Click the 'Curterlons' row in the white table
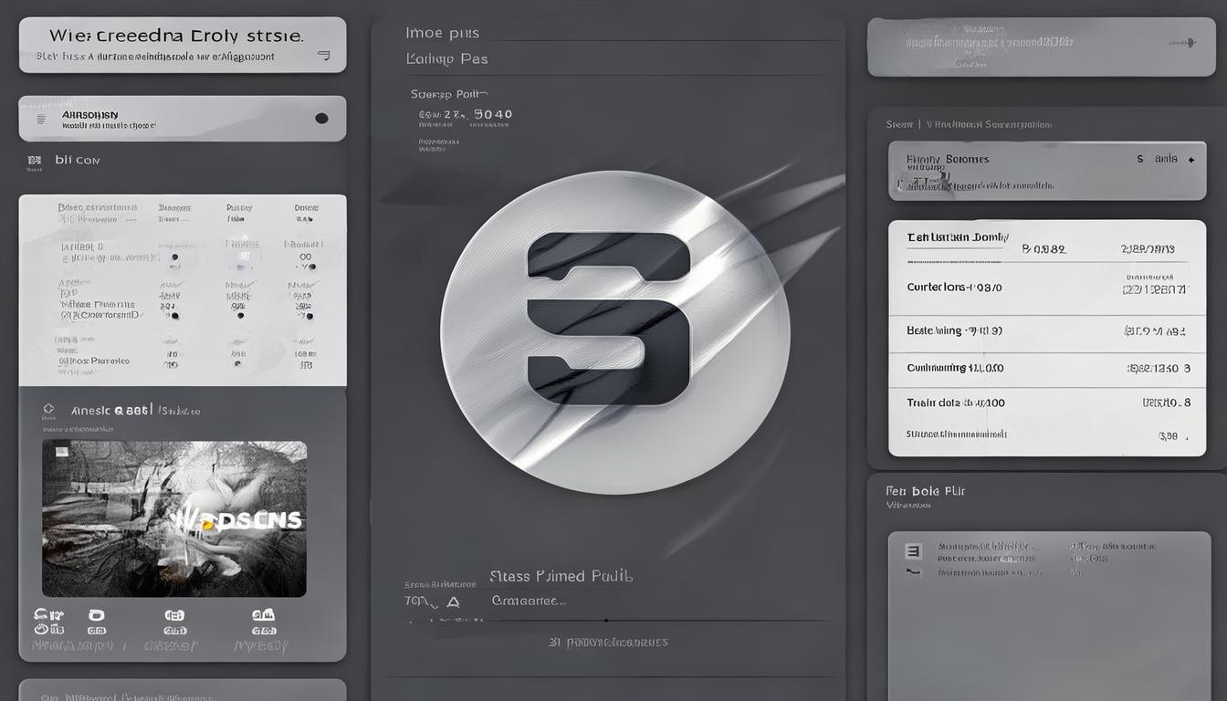Image resolution: width=1227 pixels, height=701 pixels. pos(1046,288)
